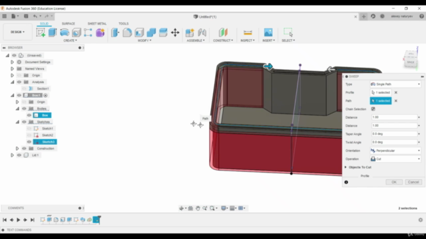The height and width of the screenshot is (239, 426).
Task: Toggle visibility of Section1
Action: click(x=24, y=88)
